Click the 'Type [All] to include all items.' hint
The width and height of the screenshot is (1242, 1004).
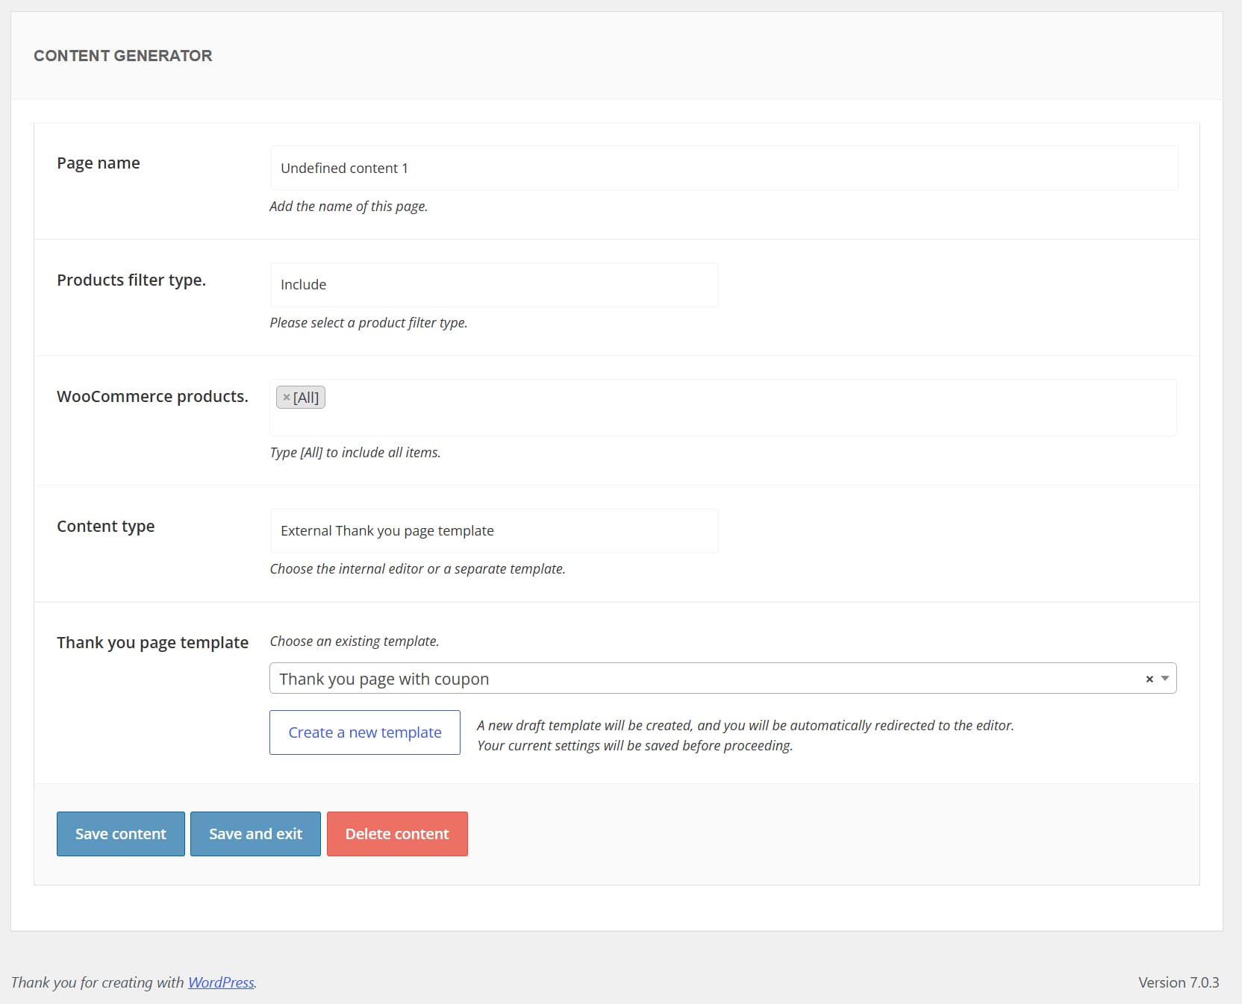(355, 453)
